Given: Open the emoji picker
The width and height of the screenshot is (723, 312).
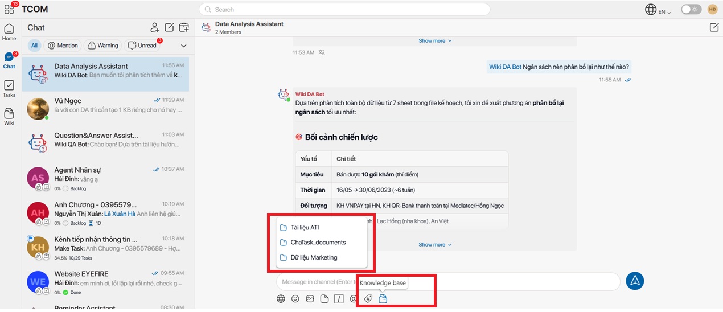Looking at the screenshot, I should coord(295,298).
